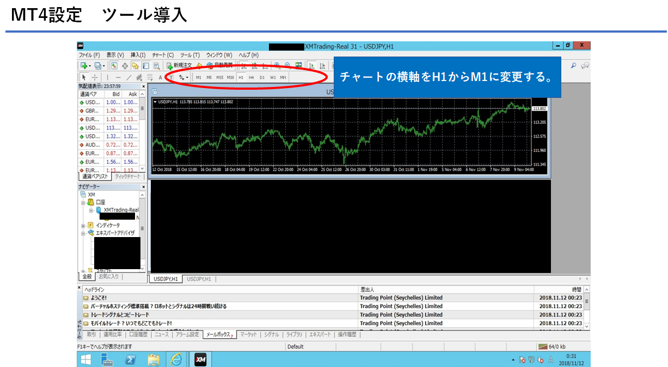The width and height of the screenshot is (668, 367).
Task: Click the Market Watch vertical scrollbar
Action: (143, 132)
